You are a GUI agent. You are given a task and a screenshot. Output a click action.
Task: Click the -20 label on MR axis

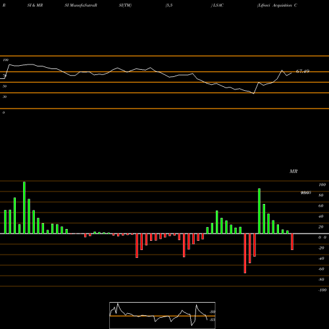321,248
